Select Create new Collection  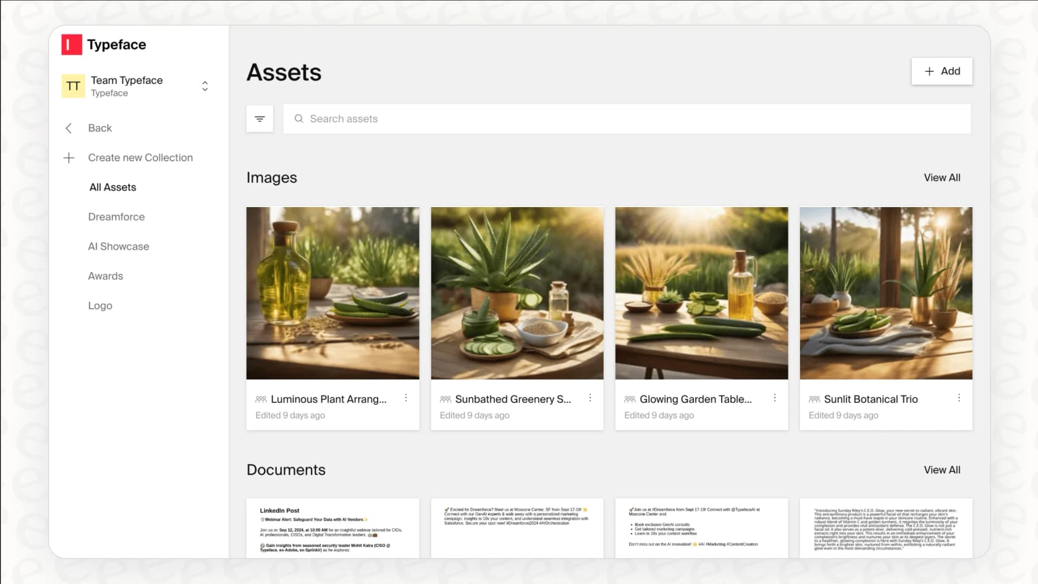point(140,158)
